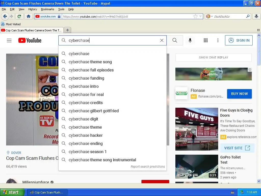Open the Edit menu
Viewport: 261px width, 196px height.
[12, 9]
